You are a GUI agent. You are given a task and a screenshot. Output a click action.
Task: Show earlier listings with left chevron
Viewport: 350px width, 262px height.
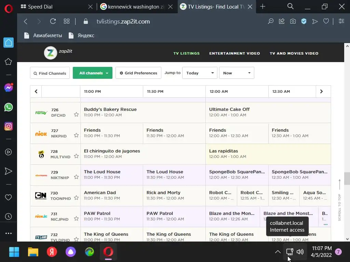pos(36,91)
